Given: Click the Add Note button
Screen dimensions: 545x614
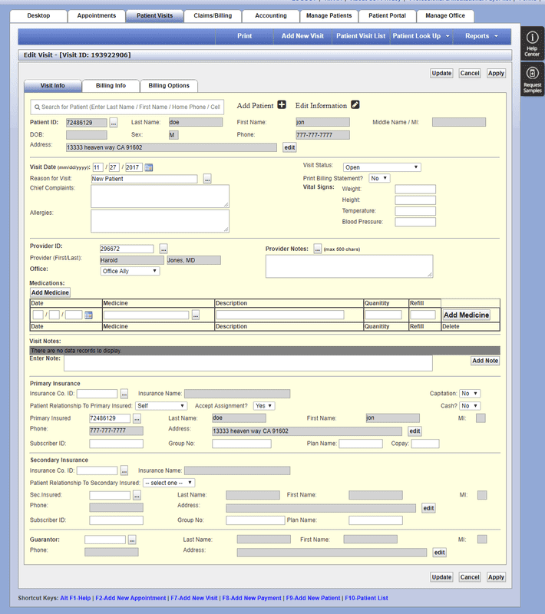Looking at the screenshot, I should click(485, 361).
